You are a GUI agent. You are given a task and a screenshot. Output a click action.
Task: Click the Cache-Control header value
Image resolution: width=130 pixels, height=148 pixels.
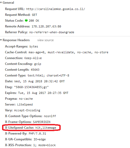pos(68,52)
